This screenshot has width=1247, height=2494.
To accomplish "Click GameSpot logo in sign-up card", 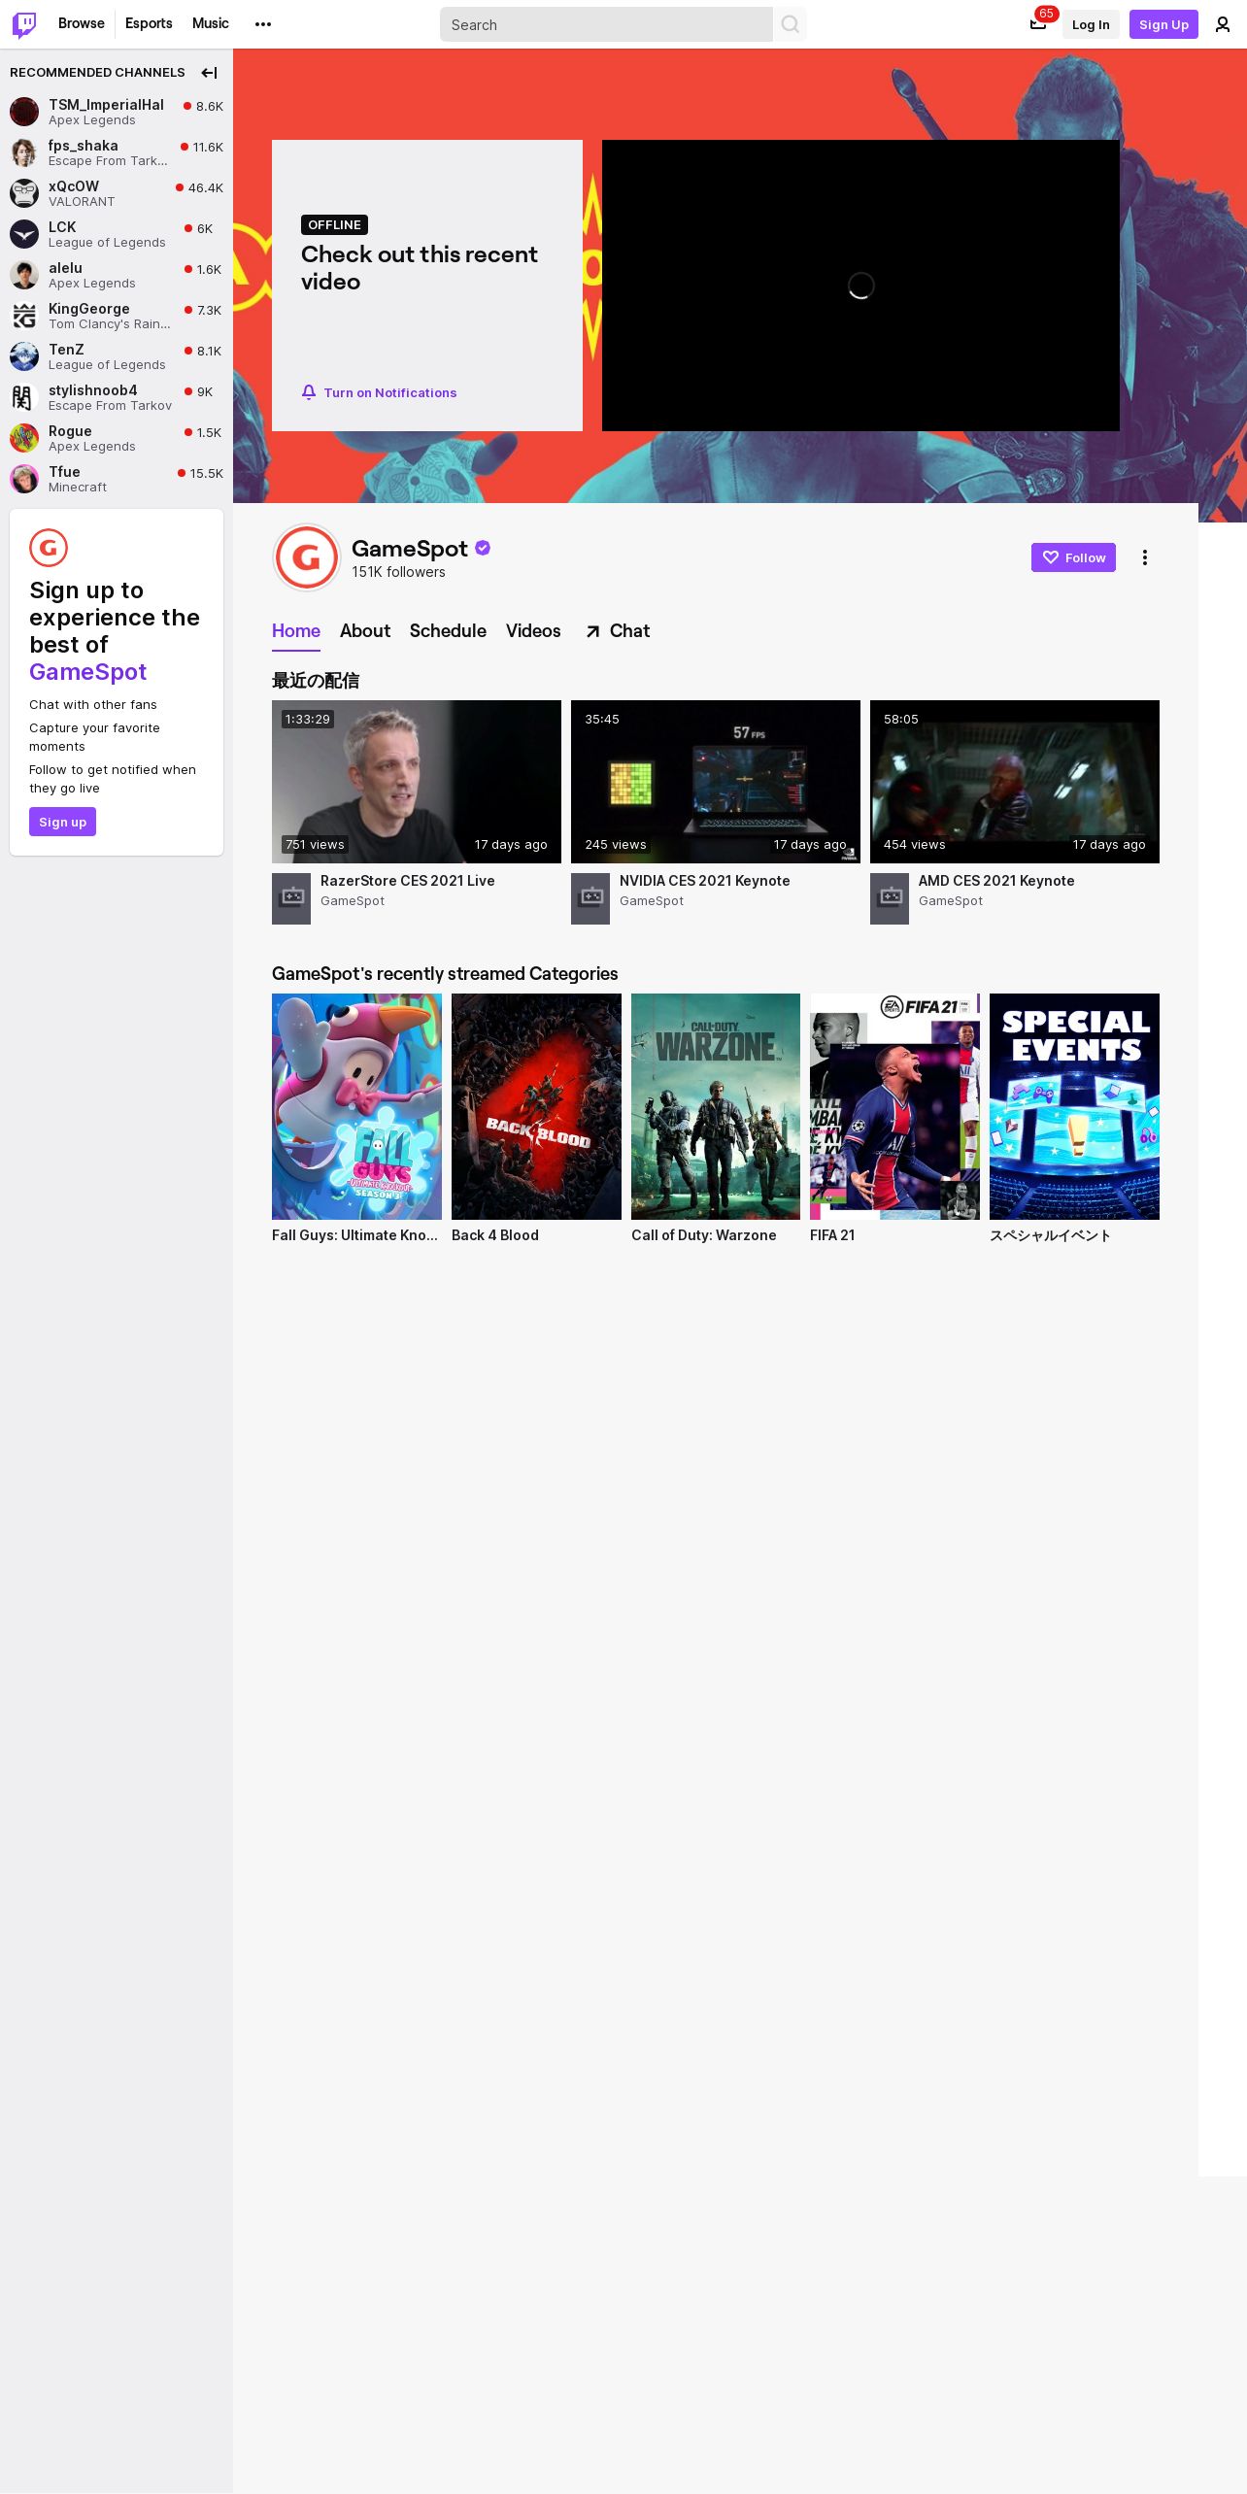I will click(49, 548).
